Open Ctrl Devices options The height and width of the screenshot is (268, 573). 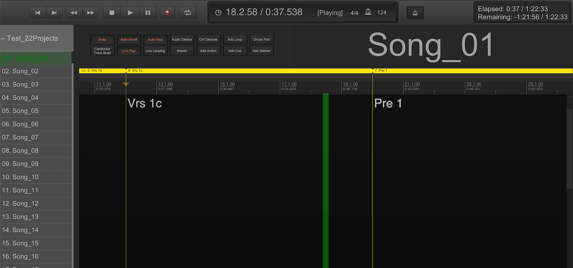pos(209,40)
